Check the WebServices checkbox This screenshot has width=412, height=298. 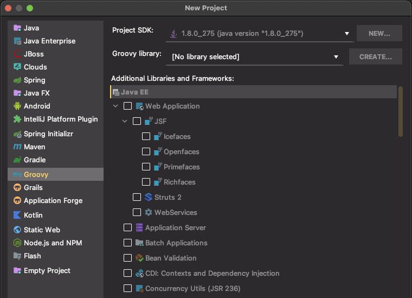(x=137, y=212)
